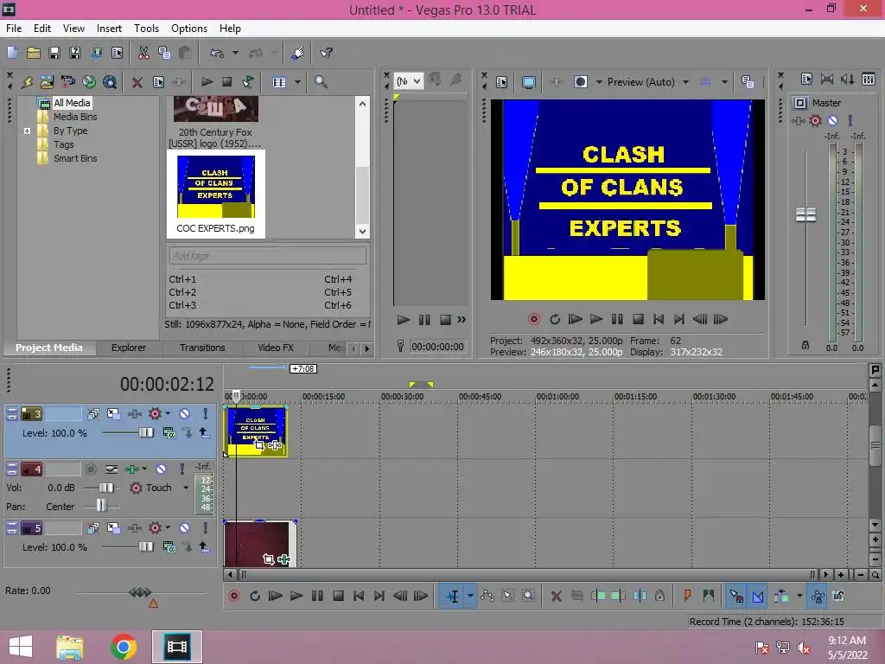The width and height of the screenshot is (885, 664).
Task: Select the Tags folder in the tree
Action: click(x=63, y=144)
